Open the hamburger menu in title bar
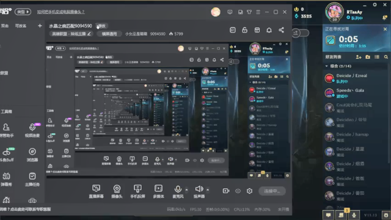391x220 pixels. coord(258,12)
